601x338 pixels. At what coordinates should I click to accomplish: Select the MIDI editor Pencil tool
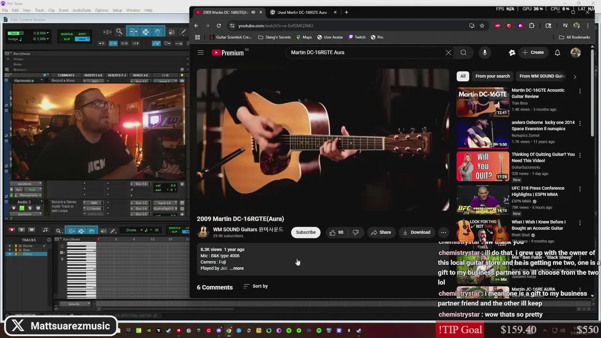(113, 230)
